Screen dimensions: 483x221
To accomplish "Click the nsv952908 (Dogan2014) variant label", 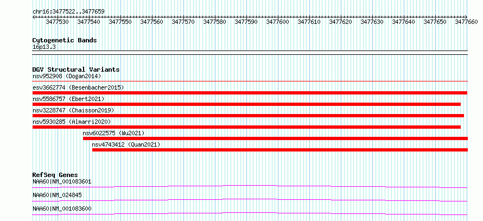I will click(x=67, y=76).
